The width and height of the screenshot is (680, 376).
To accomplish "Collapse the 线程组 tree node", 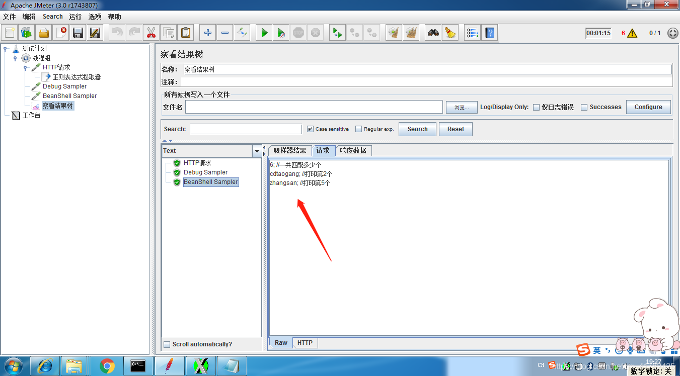I will 16,58.
